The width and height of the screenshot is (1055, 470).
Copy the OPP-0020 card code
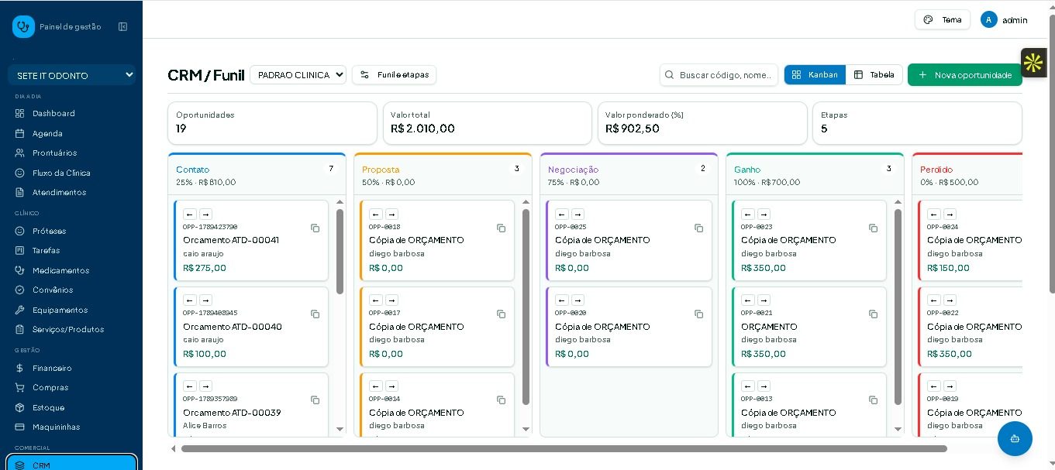pos(699,314)
